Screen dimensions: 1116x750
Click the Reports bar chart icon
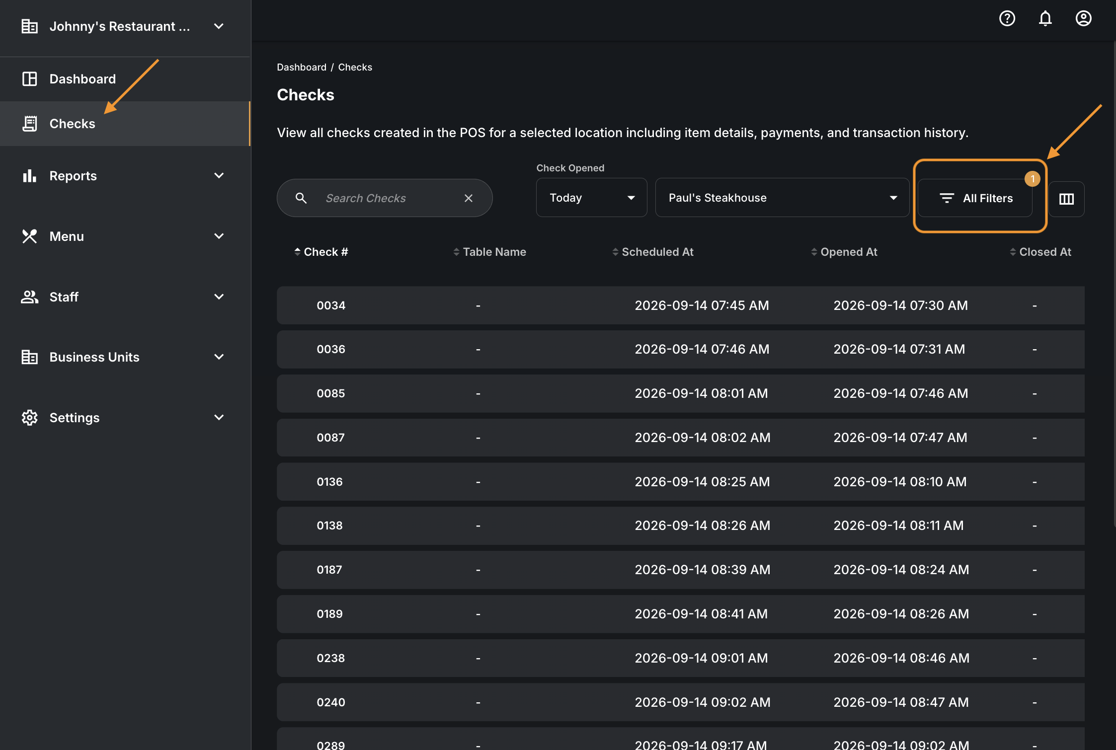point(30,176)
